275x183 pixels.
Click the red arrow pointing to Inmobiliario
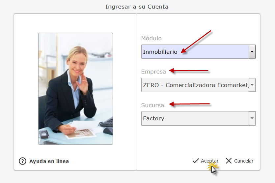coord(196,42)
